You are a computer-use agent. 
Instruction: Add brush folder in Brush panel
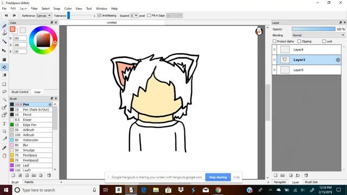[34, 175]
